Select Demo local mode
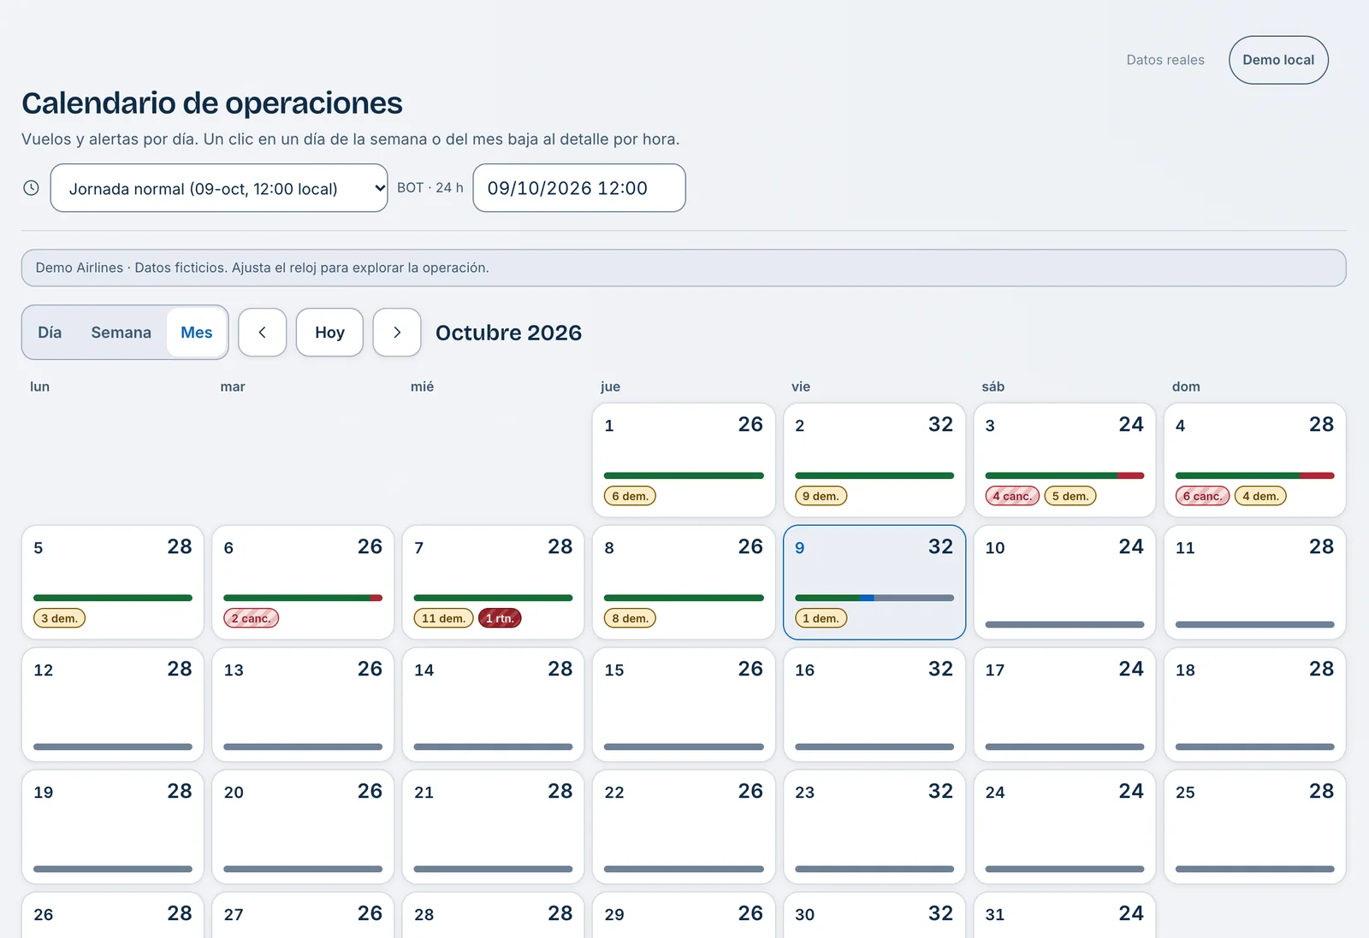 [x=1278, y=60]
